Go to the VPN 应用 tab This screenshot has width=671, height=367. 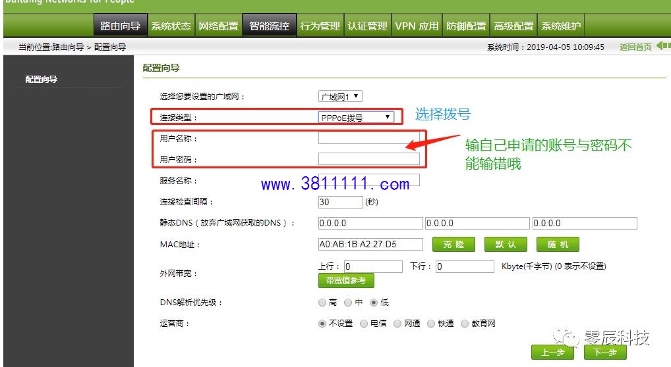click(417, 26)
